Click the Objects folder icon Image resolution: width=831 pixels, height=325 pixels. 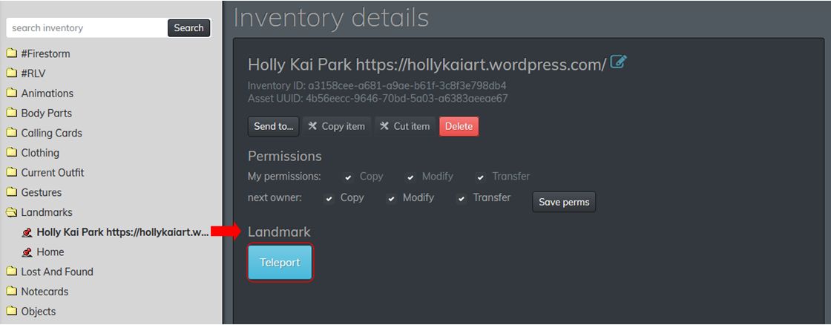click(x=12, y=312)
